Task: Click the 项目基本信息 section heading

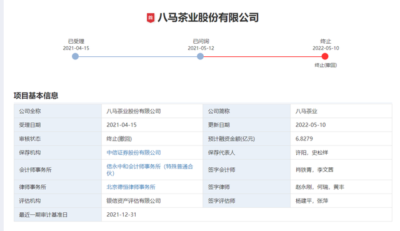Action: point(36,96)
